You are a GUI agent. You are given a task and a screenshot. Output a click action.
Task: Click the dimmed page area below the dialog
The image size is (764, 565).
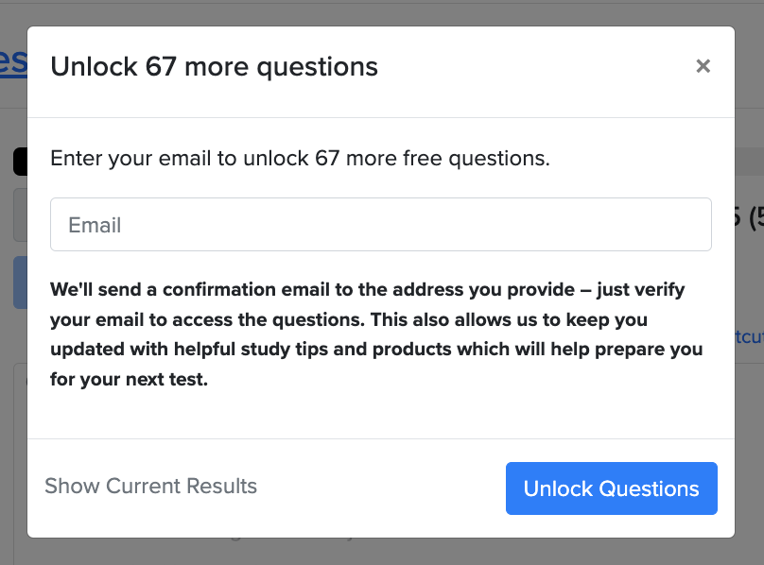378,552
